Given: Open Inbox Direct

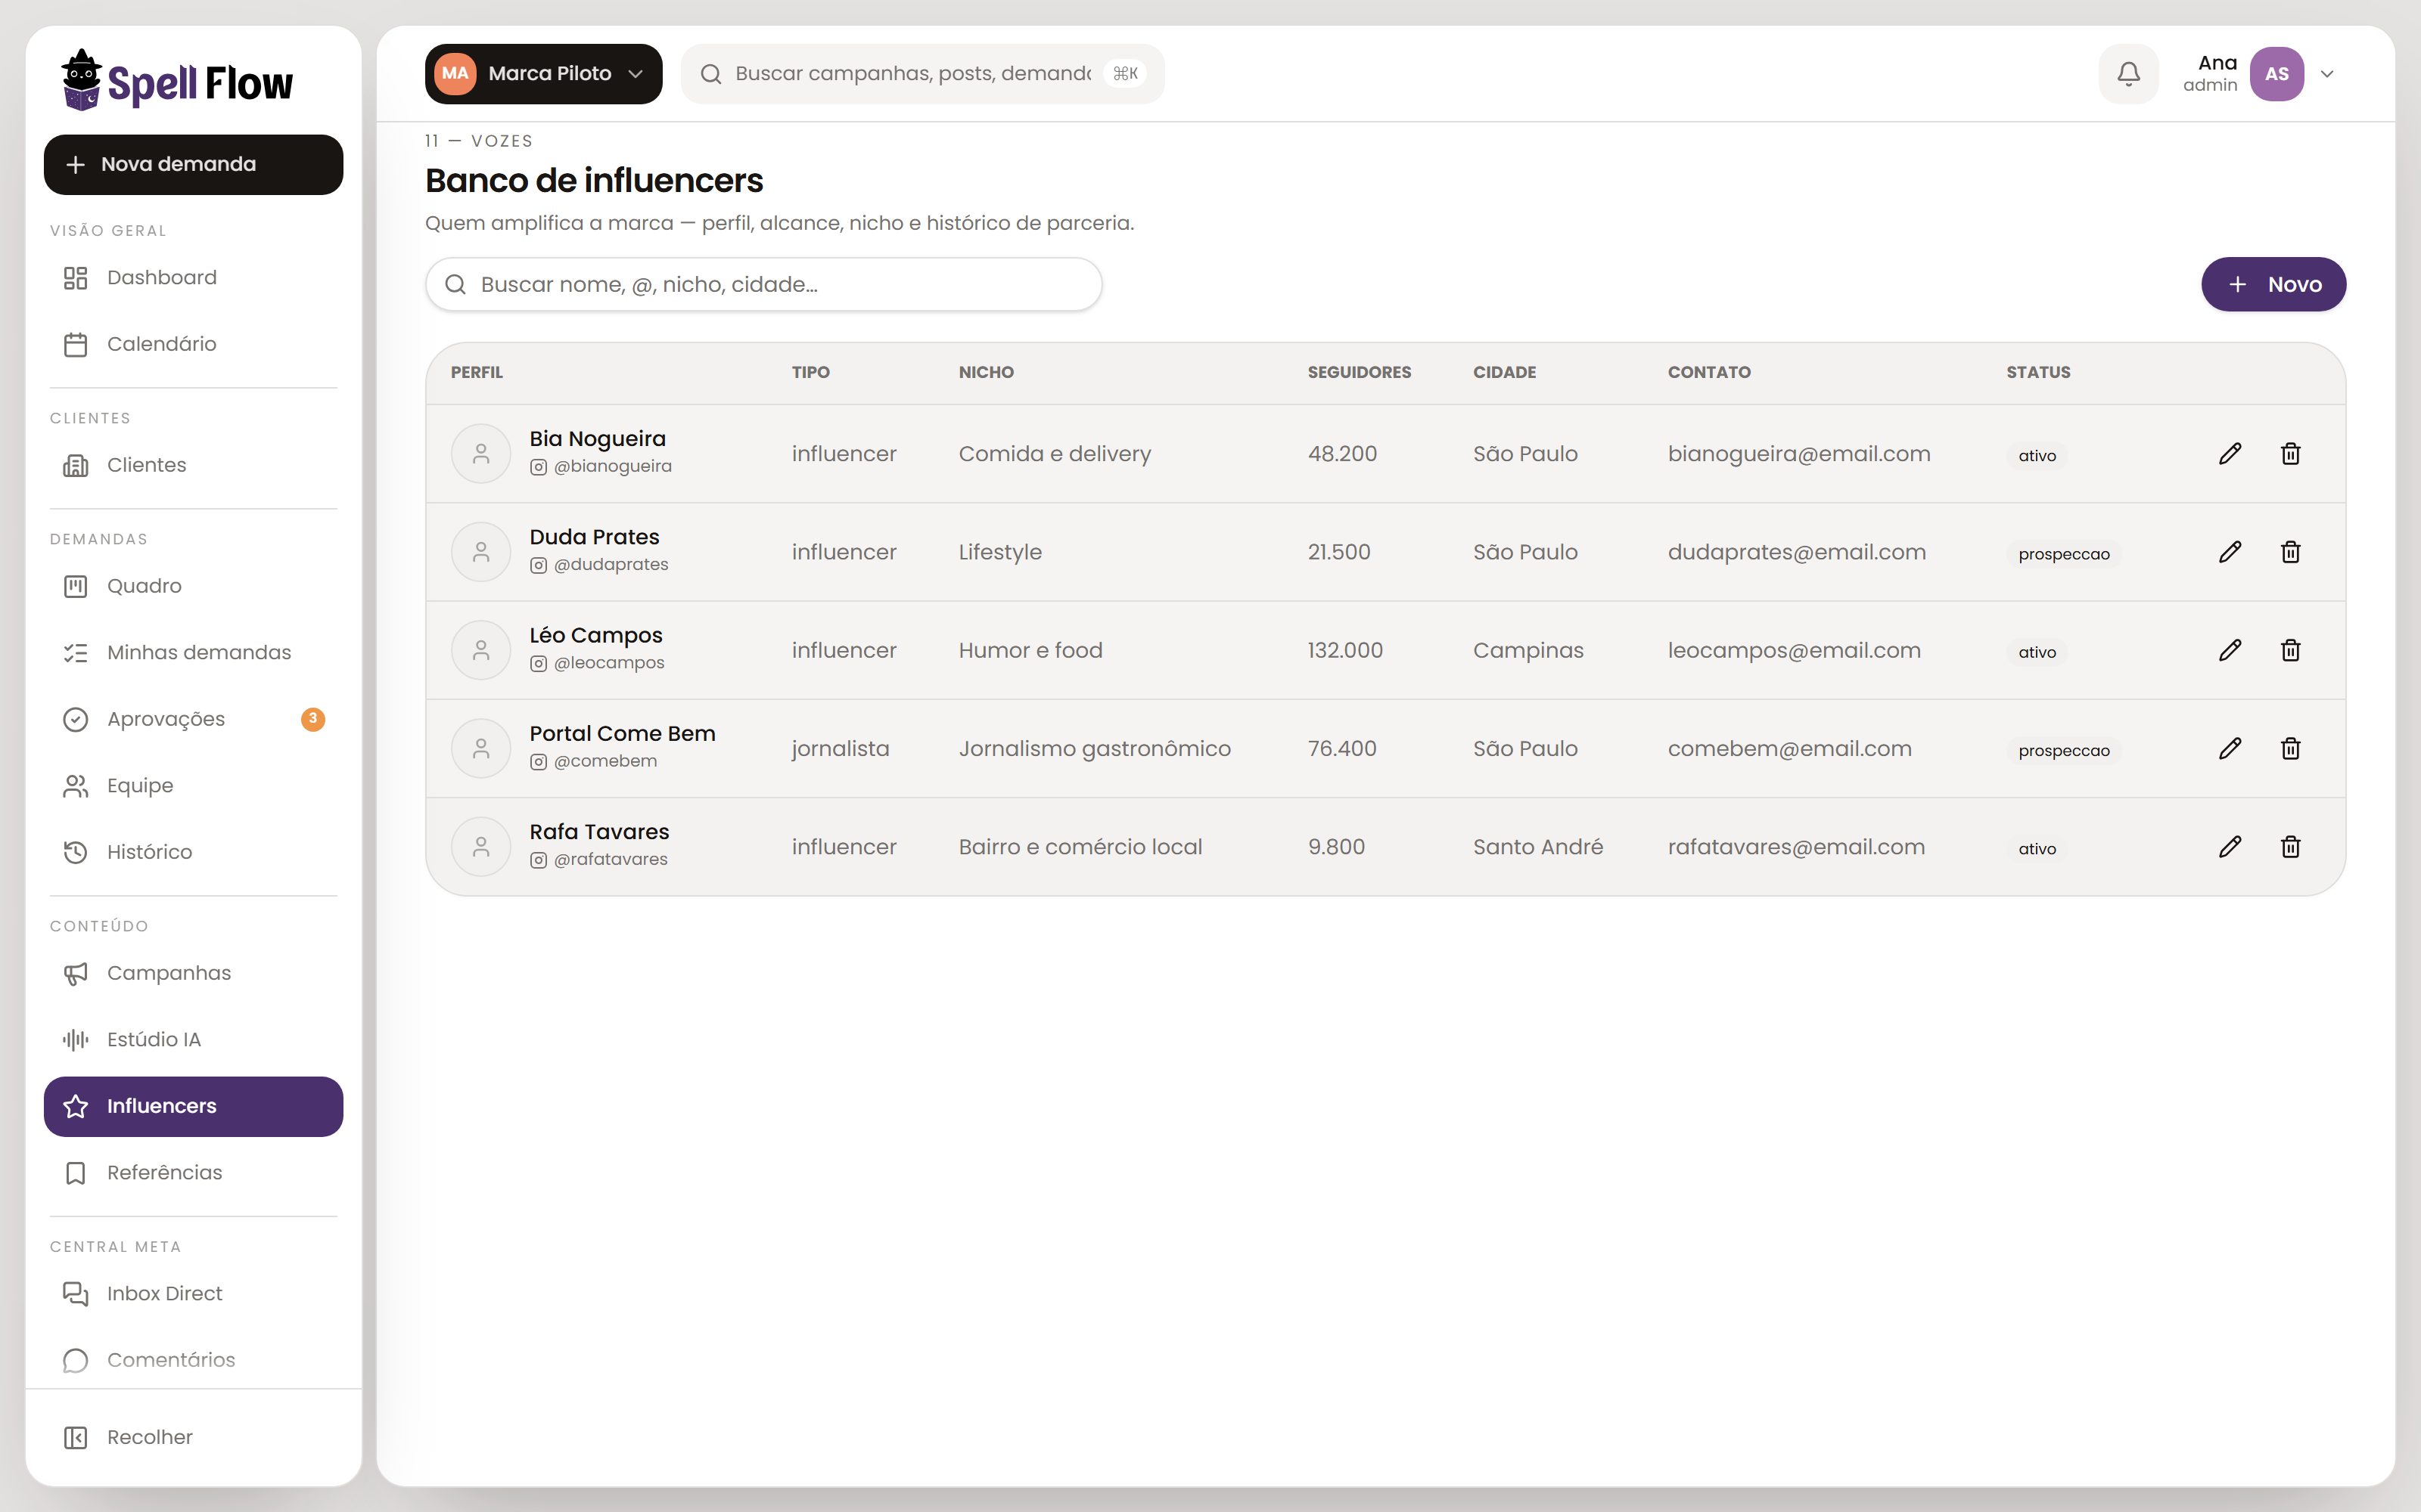Looking at the screenshot, I should point(193,1294).
